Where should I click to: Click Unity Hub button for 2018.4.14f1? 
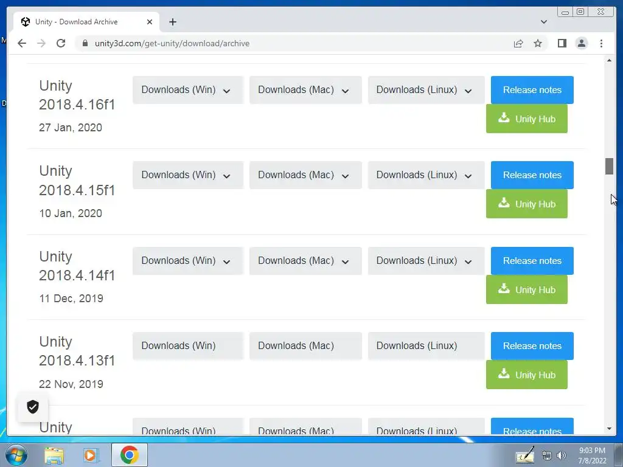point(526,289)
